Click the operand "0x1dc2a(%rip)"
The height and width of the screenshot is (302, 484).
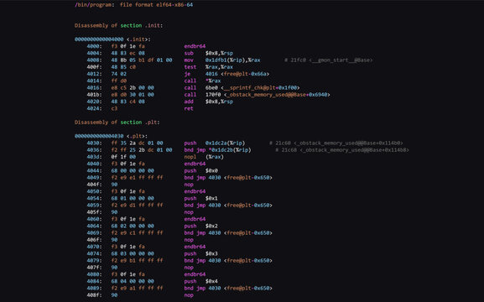226,143
